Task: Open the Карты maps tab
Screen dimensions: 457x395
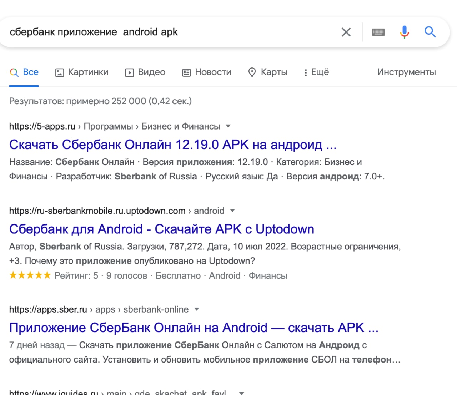Action: 268,72
